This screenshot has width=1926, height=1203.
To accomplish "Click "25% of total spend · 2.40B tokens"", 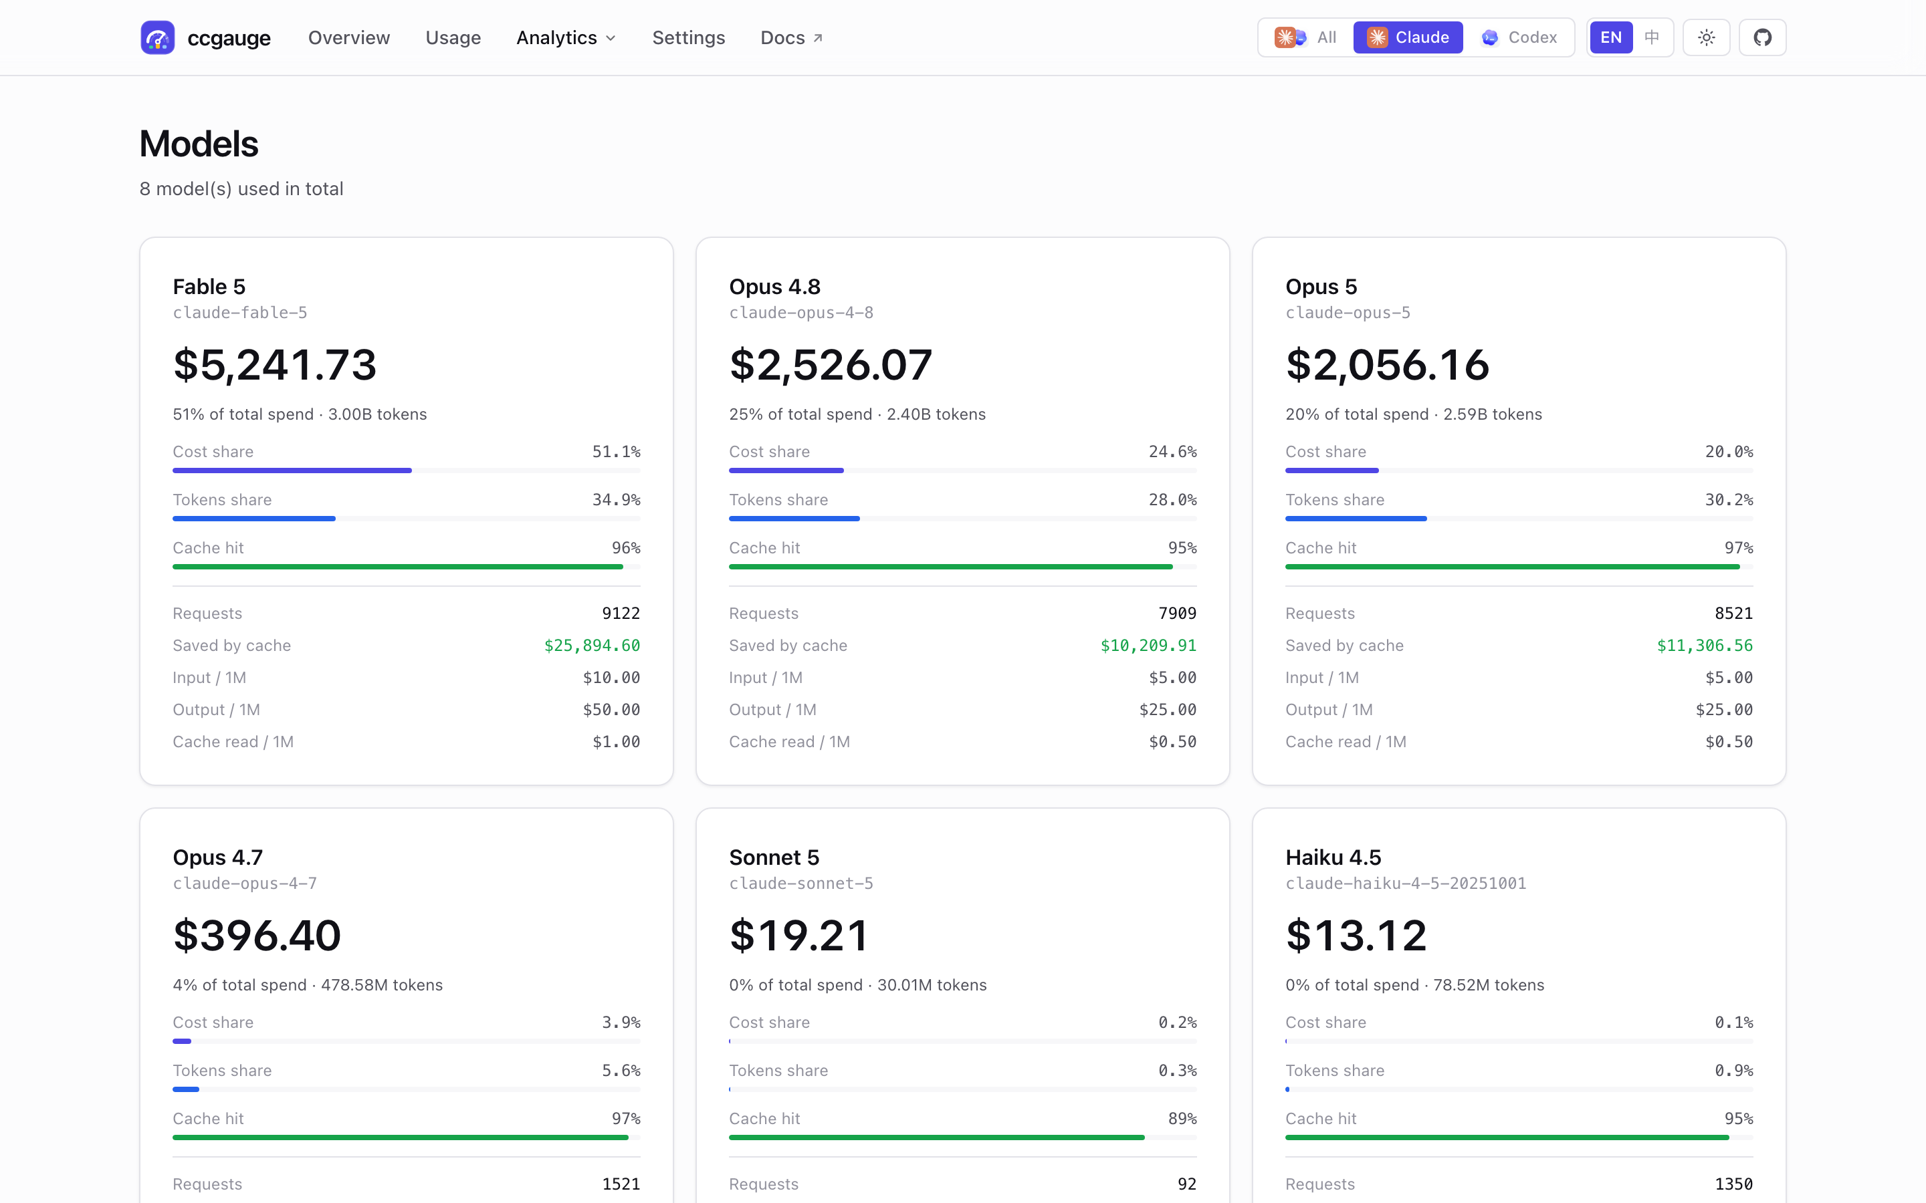I will point(857,414).
